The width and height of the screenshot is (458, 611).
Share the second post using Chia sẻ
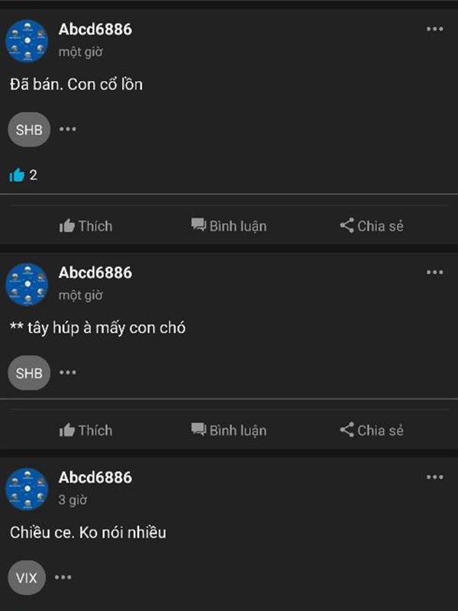tap(372, 430)
